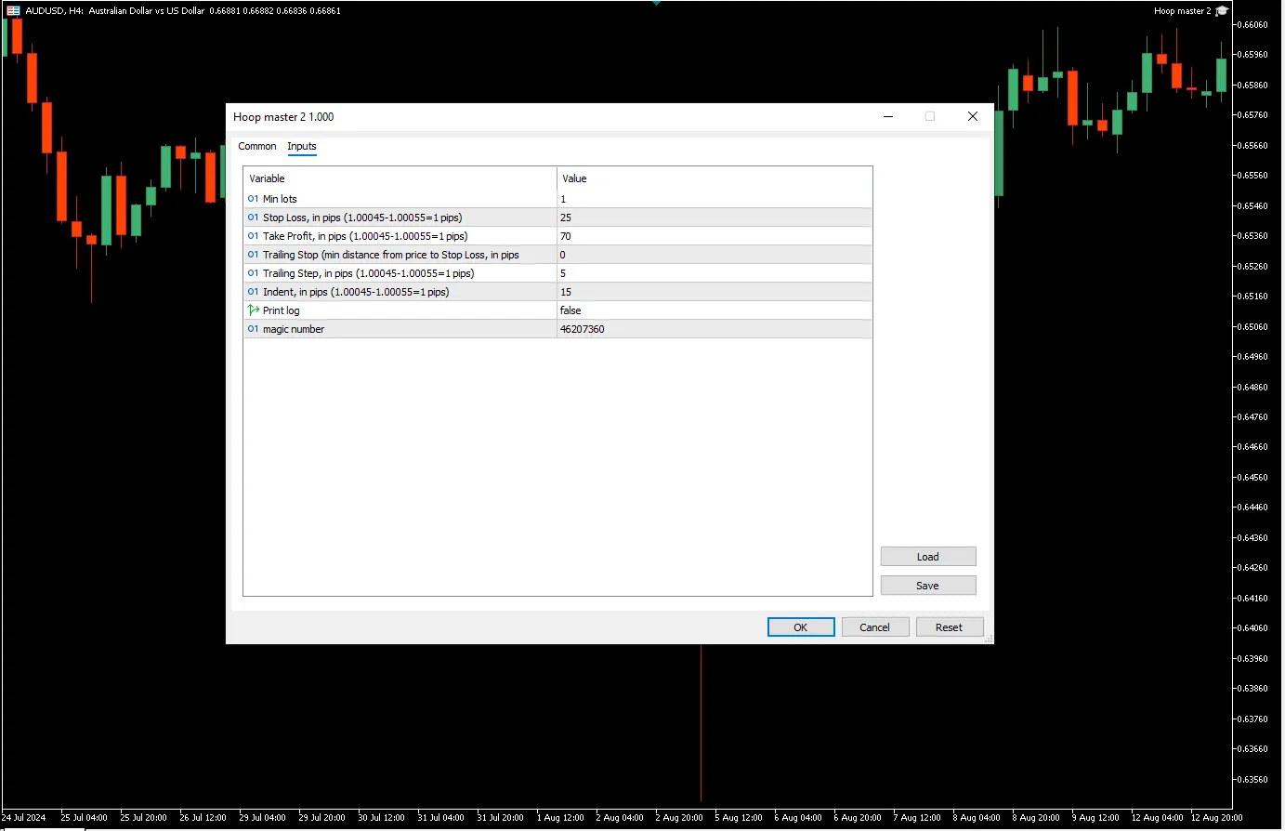This screenshot has width=1285, height=831.
Task: Edit the Stop Loss value 25
Action: tap(566, 218)
